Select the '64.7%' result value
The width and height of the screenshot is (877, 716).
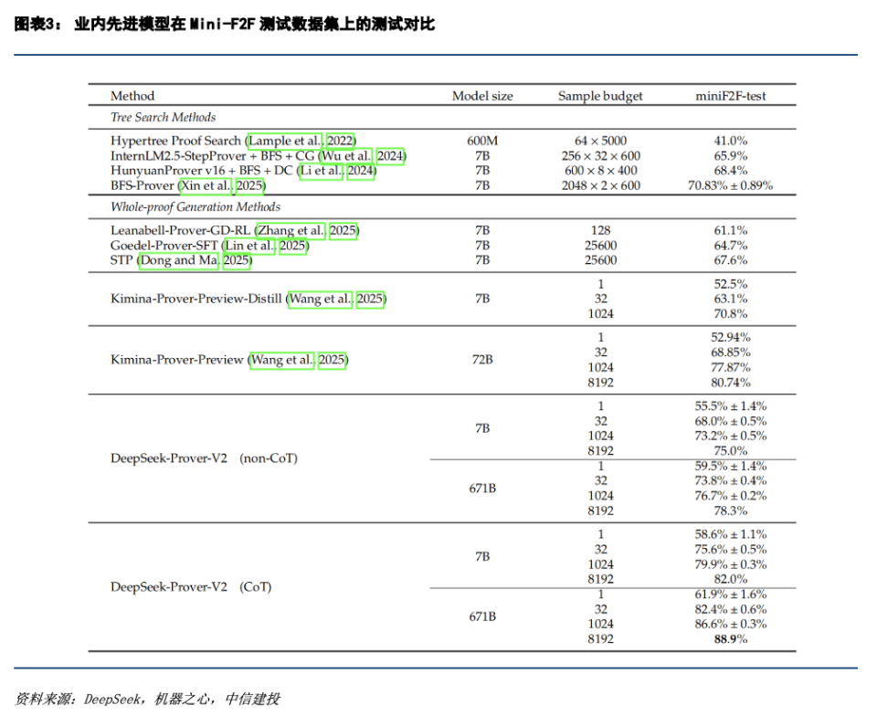pos(731,246)
